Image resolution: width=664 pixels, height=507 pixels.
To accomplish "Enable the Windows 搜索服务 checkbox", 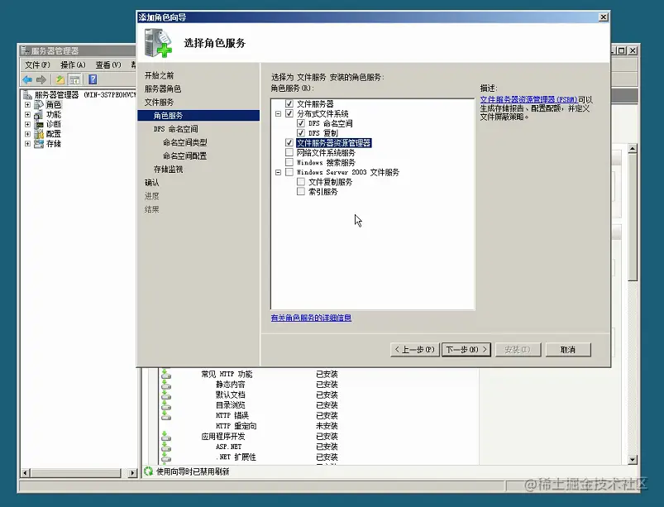I will click(289, 162).
